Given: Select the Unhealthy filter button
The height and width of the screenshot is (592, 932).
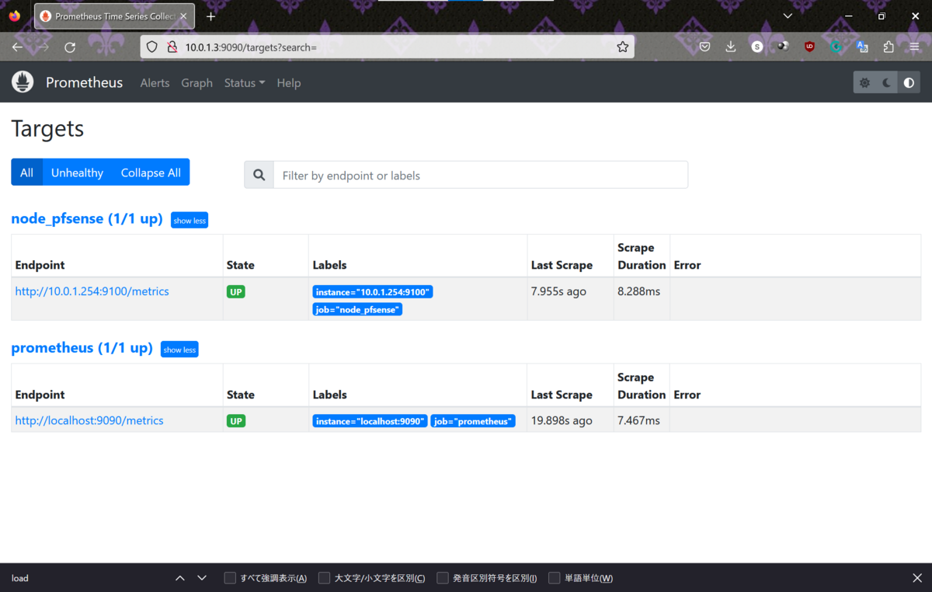Looking at the screenshot, I should coord(77,172).
